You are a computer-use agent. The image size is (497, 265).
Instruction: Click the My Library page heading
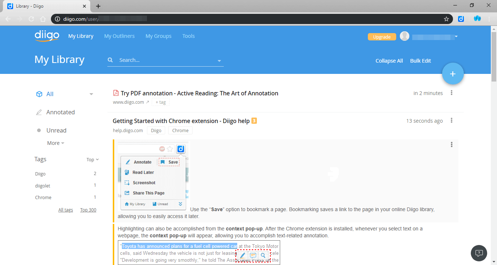pos(59,60)
